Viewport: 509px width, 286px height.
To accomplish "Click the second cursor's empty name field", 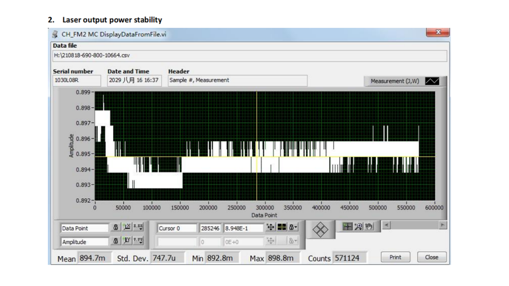I will tap(177, 242).
